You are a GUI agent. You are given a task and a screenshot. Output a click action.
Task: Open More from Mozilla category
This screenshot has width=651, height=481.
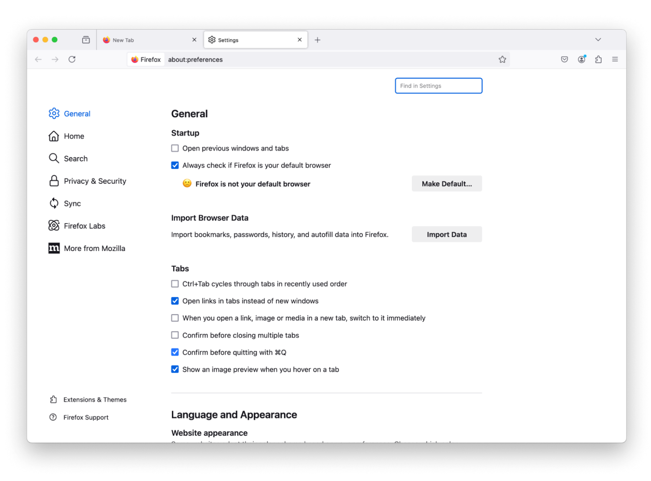[x=87, y=249]
